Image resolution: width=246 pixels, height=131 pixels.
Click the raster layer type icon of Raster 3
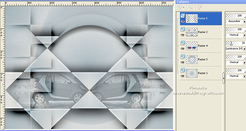tap(183, 57)
